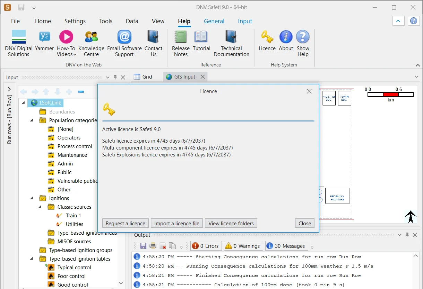Close the Input panel
The image size is (423, 289).
click(x=123, y=77)
